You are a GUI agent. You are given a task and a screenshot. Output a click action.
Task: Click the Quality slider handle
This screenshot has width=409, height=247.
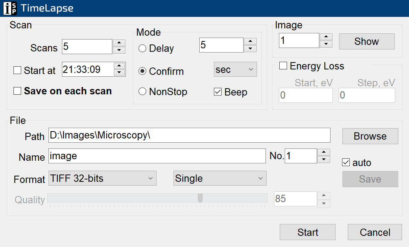tap(200, 198)
